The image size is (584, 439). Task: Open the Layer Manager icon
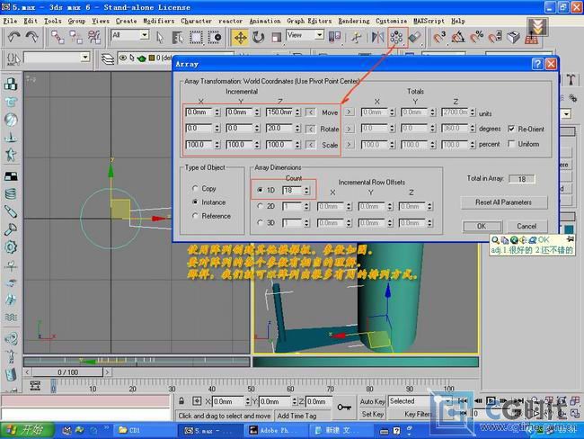coord(108,58)
